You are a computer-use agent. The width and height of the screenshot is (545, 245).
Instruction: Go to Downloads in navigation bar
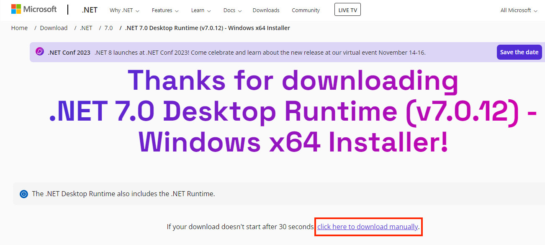pyautogui.click(x=266, y=10)
